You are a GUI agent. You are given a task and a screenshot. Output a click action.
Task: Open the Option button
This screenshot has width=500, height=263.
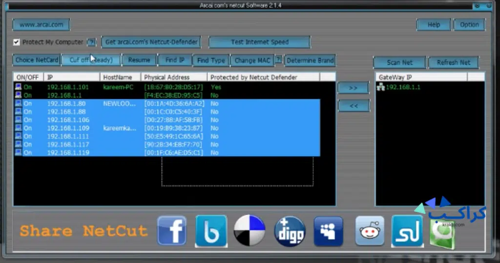click(469, 24)
